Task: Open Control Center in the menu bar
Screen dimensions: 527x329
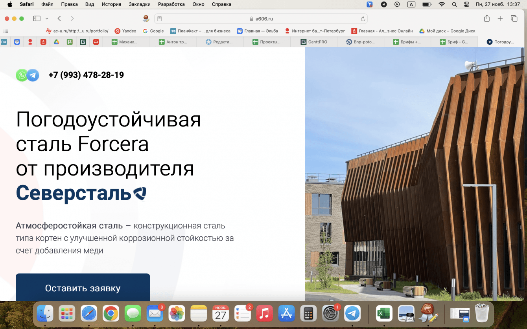Action: coord(467,4)
